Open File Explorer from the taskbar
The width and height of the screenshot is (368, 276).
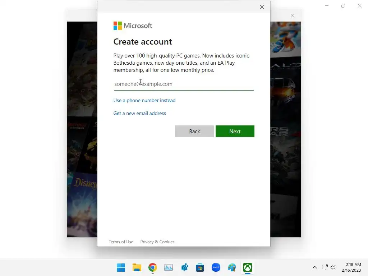pos(137,267)
